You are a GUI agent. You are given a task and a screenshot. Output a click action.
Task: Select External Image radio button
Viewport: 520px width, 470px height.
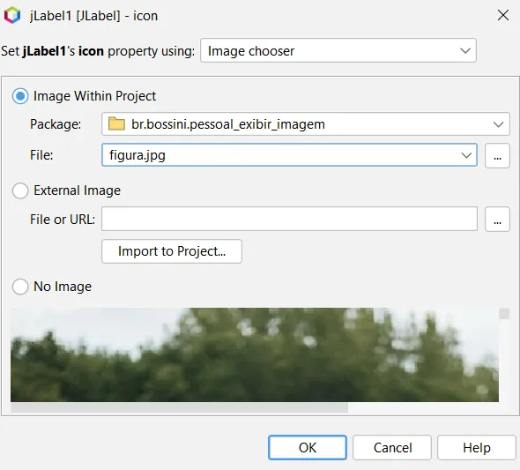pos(20,190)
